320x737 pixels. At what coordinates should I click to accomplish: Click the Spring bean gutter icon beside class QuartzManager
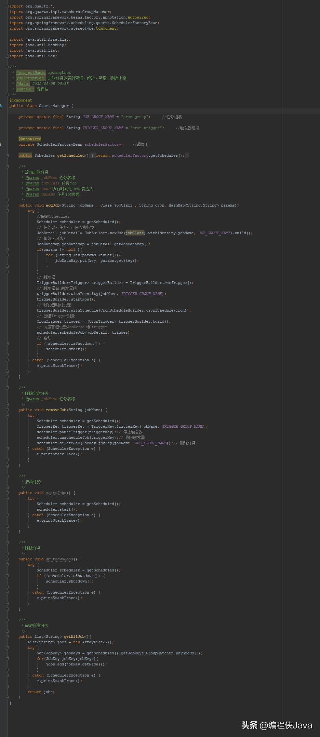coord(1,106)
